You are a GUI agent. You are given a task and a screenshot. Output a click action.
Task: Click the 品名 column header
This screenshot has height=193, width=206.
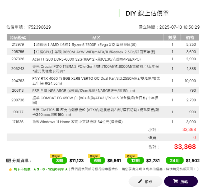point(96,38)
